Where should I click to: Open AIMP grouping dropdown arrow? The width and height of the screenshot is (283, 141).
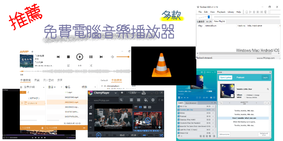tap(44, 87)
